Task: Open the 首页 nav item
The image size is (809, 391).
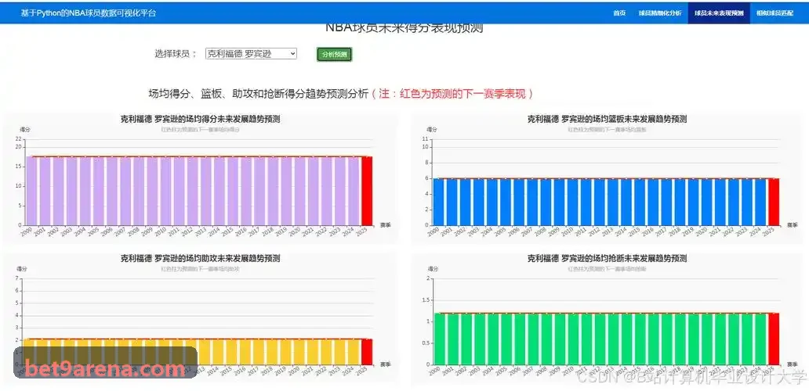Action: coord(619,13)
